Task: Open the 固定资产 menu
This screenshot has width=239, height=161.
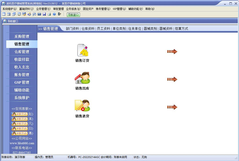Action: coord(88,9)
